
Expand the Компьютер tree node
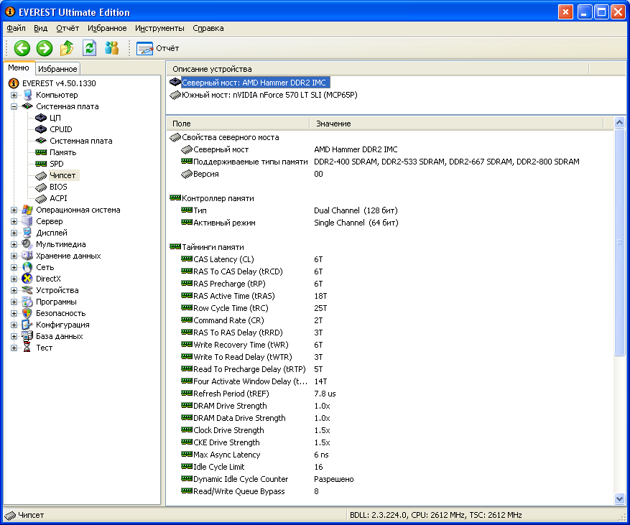point(14,95)
